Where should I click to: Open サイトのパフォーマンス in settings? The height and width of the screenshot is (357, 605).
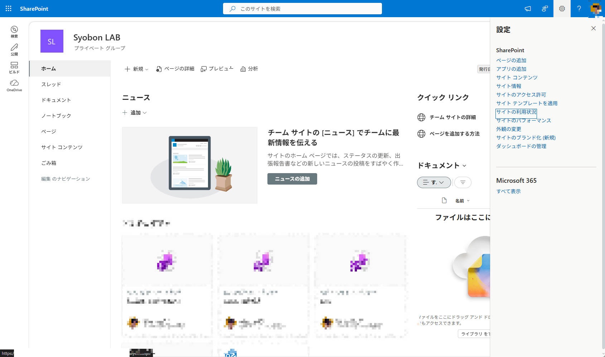[x=524, y=121]
